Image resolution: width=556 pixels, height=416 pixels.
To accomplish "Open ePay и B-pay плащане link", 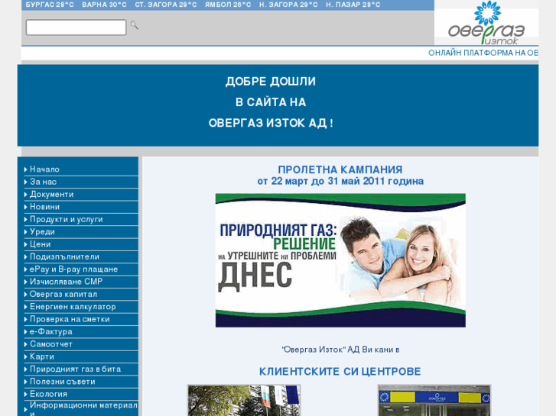I will 73,269.
